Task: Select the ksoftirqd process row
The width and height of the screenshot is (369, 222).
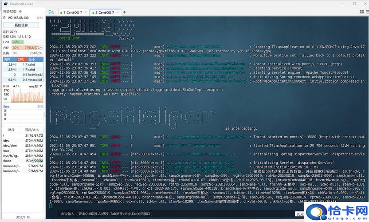Action: (x=23, y=75)
